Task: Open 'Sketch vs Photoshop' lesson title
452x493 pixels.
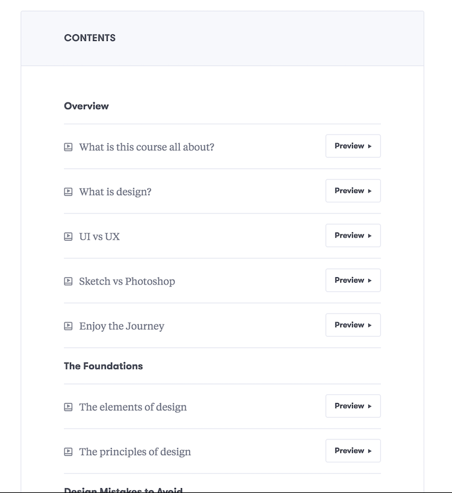Action: pos(127,281)
